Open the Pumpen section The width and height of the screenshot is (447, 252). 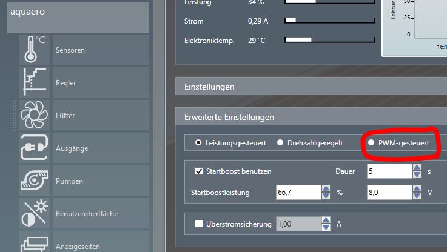click(x=101, y=181)
